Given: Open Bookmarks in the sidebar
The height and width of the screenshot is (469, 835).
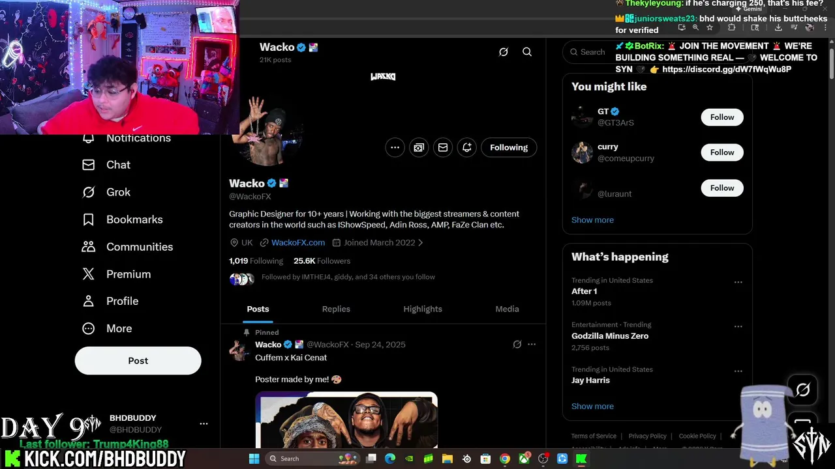Looking at the screenshot, I should coord(122,220).
